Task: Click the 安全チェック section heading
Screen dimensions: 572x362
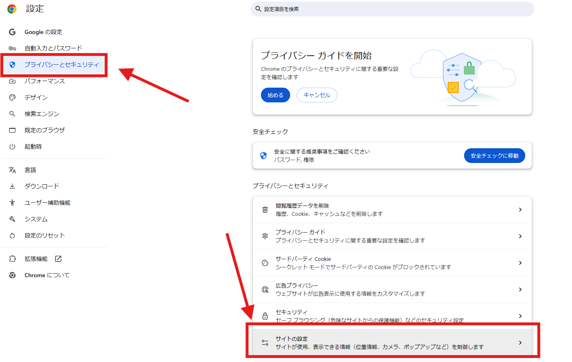Action: tap(270, 132)
